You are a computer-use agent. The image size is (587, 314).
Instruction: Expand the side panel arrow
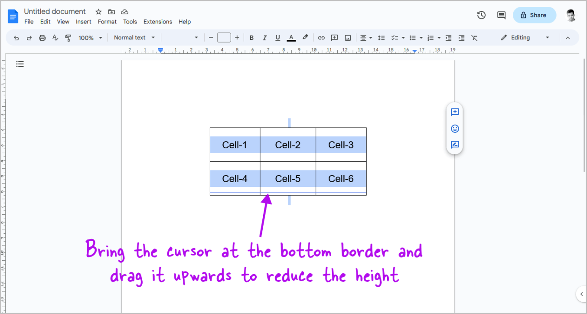point(581,294)
